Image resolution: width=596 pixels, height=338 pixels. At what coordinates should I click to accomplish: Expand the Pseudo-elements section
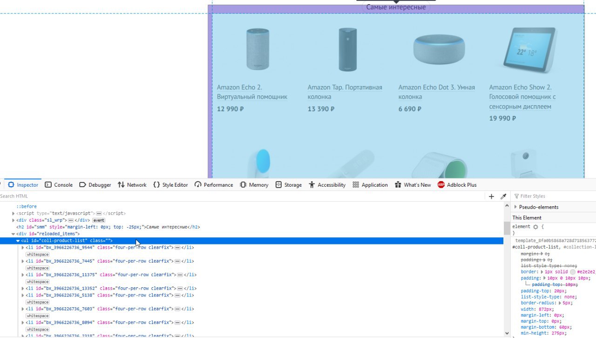(515, 207)
